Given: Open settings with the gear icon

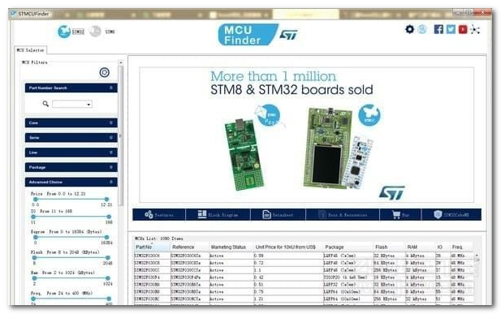Looking at the screenshot, I should tap(409, 29).
